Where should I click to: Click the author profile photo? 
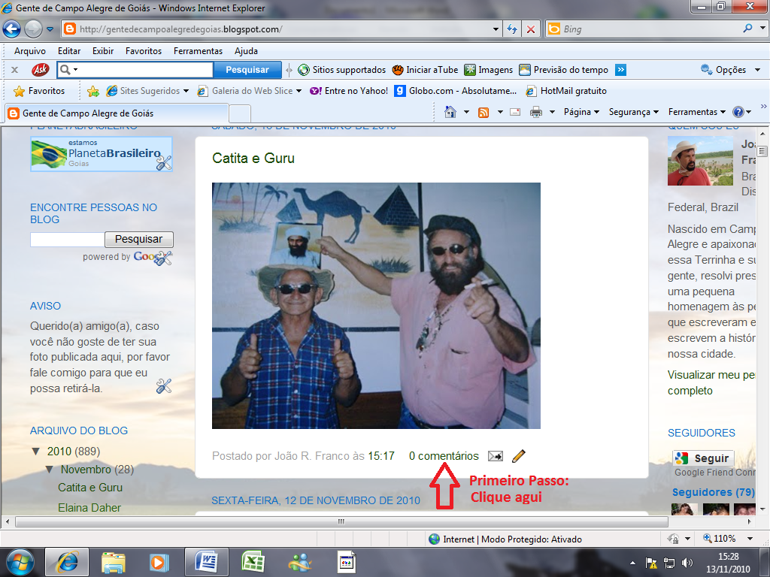pyautogui.click(x=700, y=161)
